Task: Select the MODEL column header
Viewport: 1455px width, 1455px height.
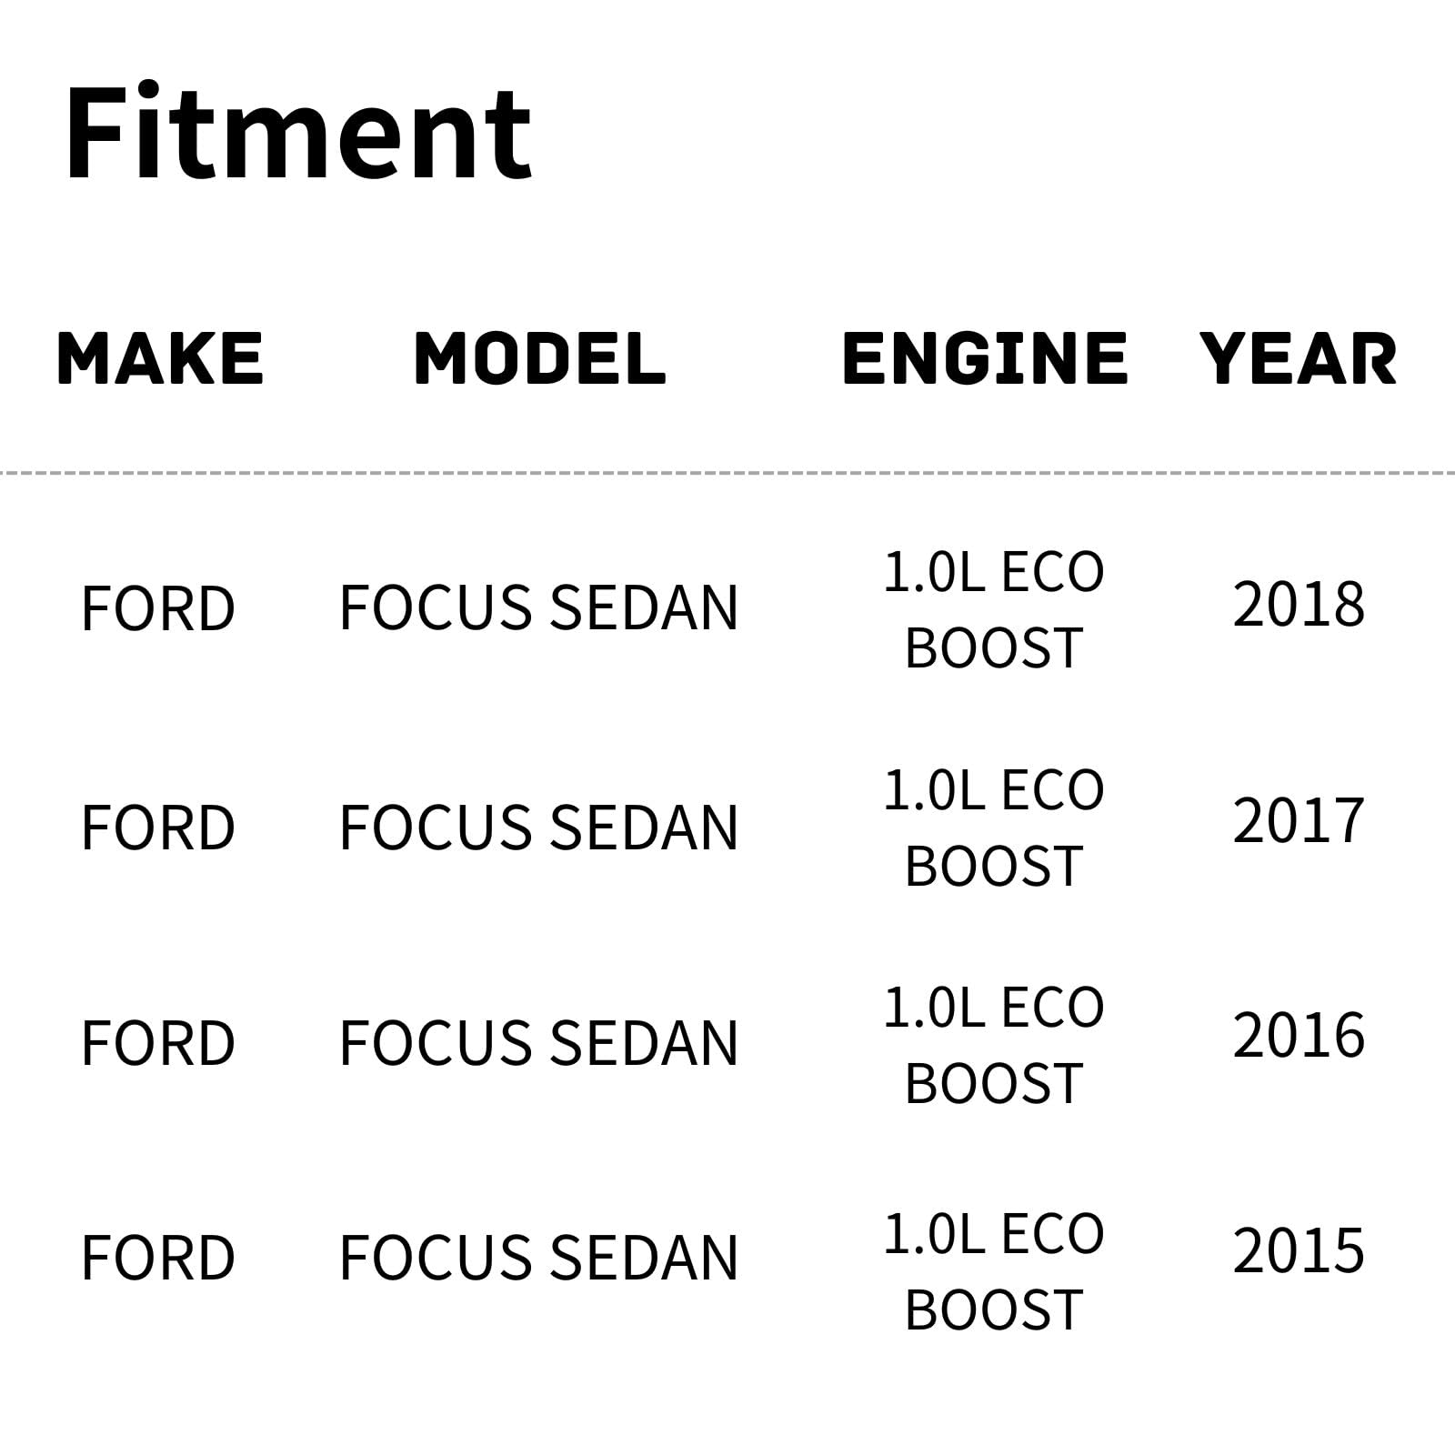Action: [x=540, y=358]
